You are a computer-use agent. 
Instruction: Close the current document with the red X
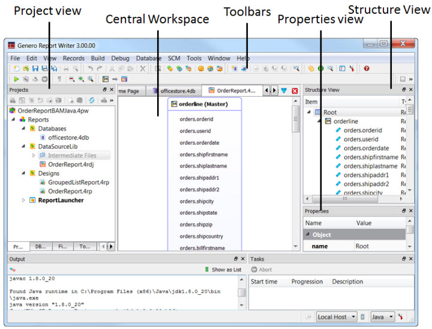(295, 91)
